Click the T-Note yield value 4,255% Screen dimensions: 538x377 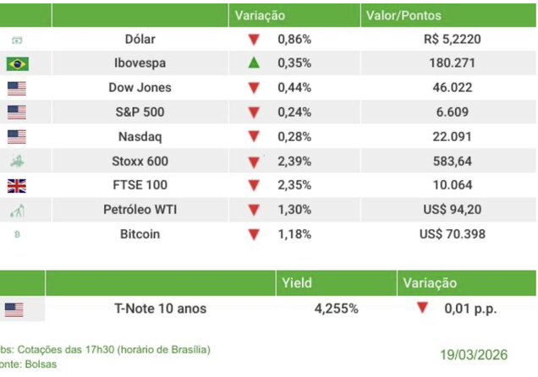point(336,309)
